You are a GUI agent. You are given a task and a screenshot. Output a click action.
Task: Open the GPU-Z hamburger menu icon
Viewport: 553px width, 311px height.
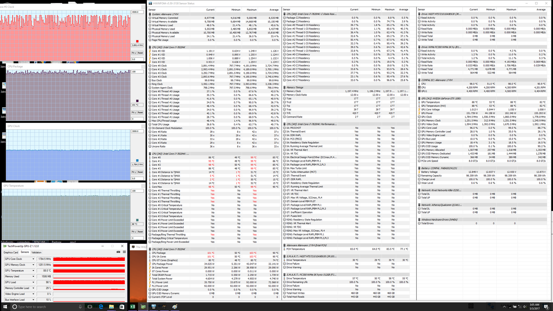pos(124,252)
